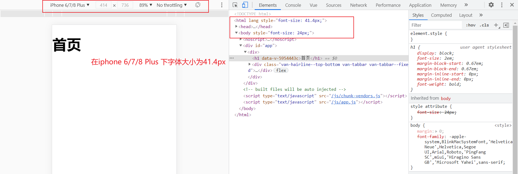Open the row actions ellipsis beside h1
The image size is (518, 174).
coord(231,58)
